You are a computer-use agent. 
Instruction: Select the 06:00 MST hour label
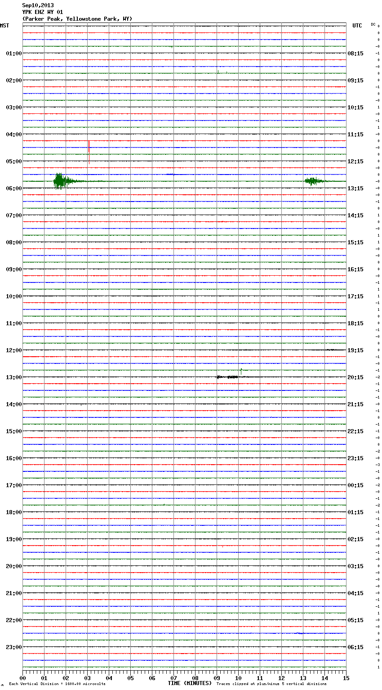pyautogui.click(x=13, y=188)
